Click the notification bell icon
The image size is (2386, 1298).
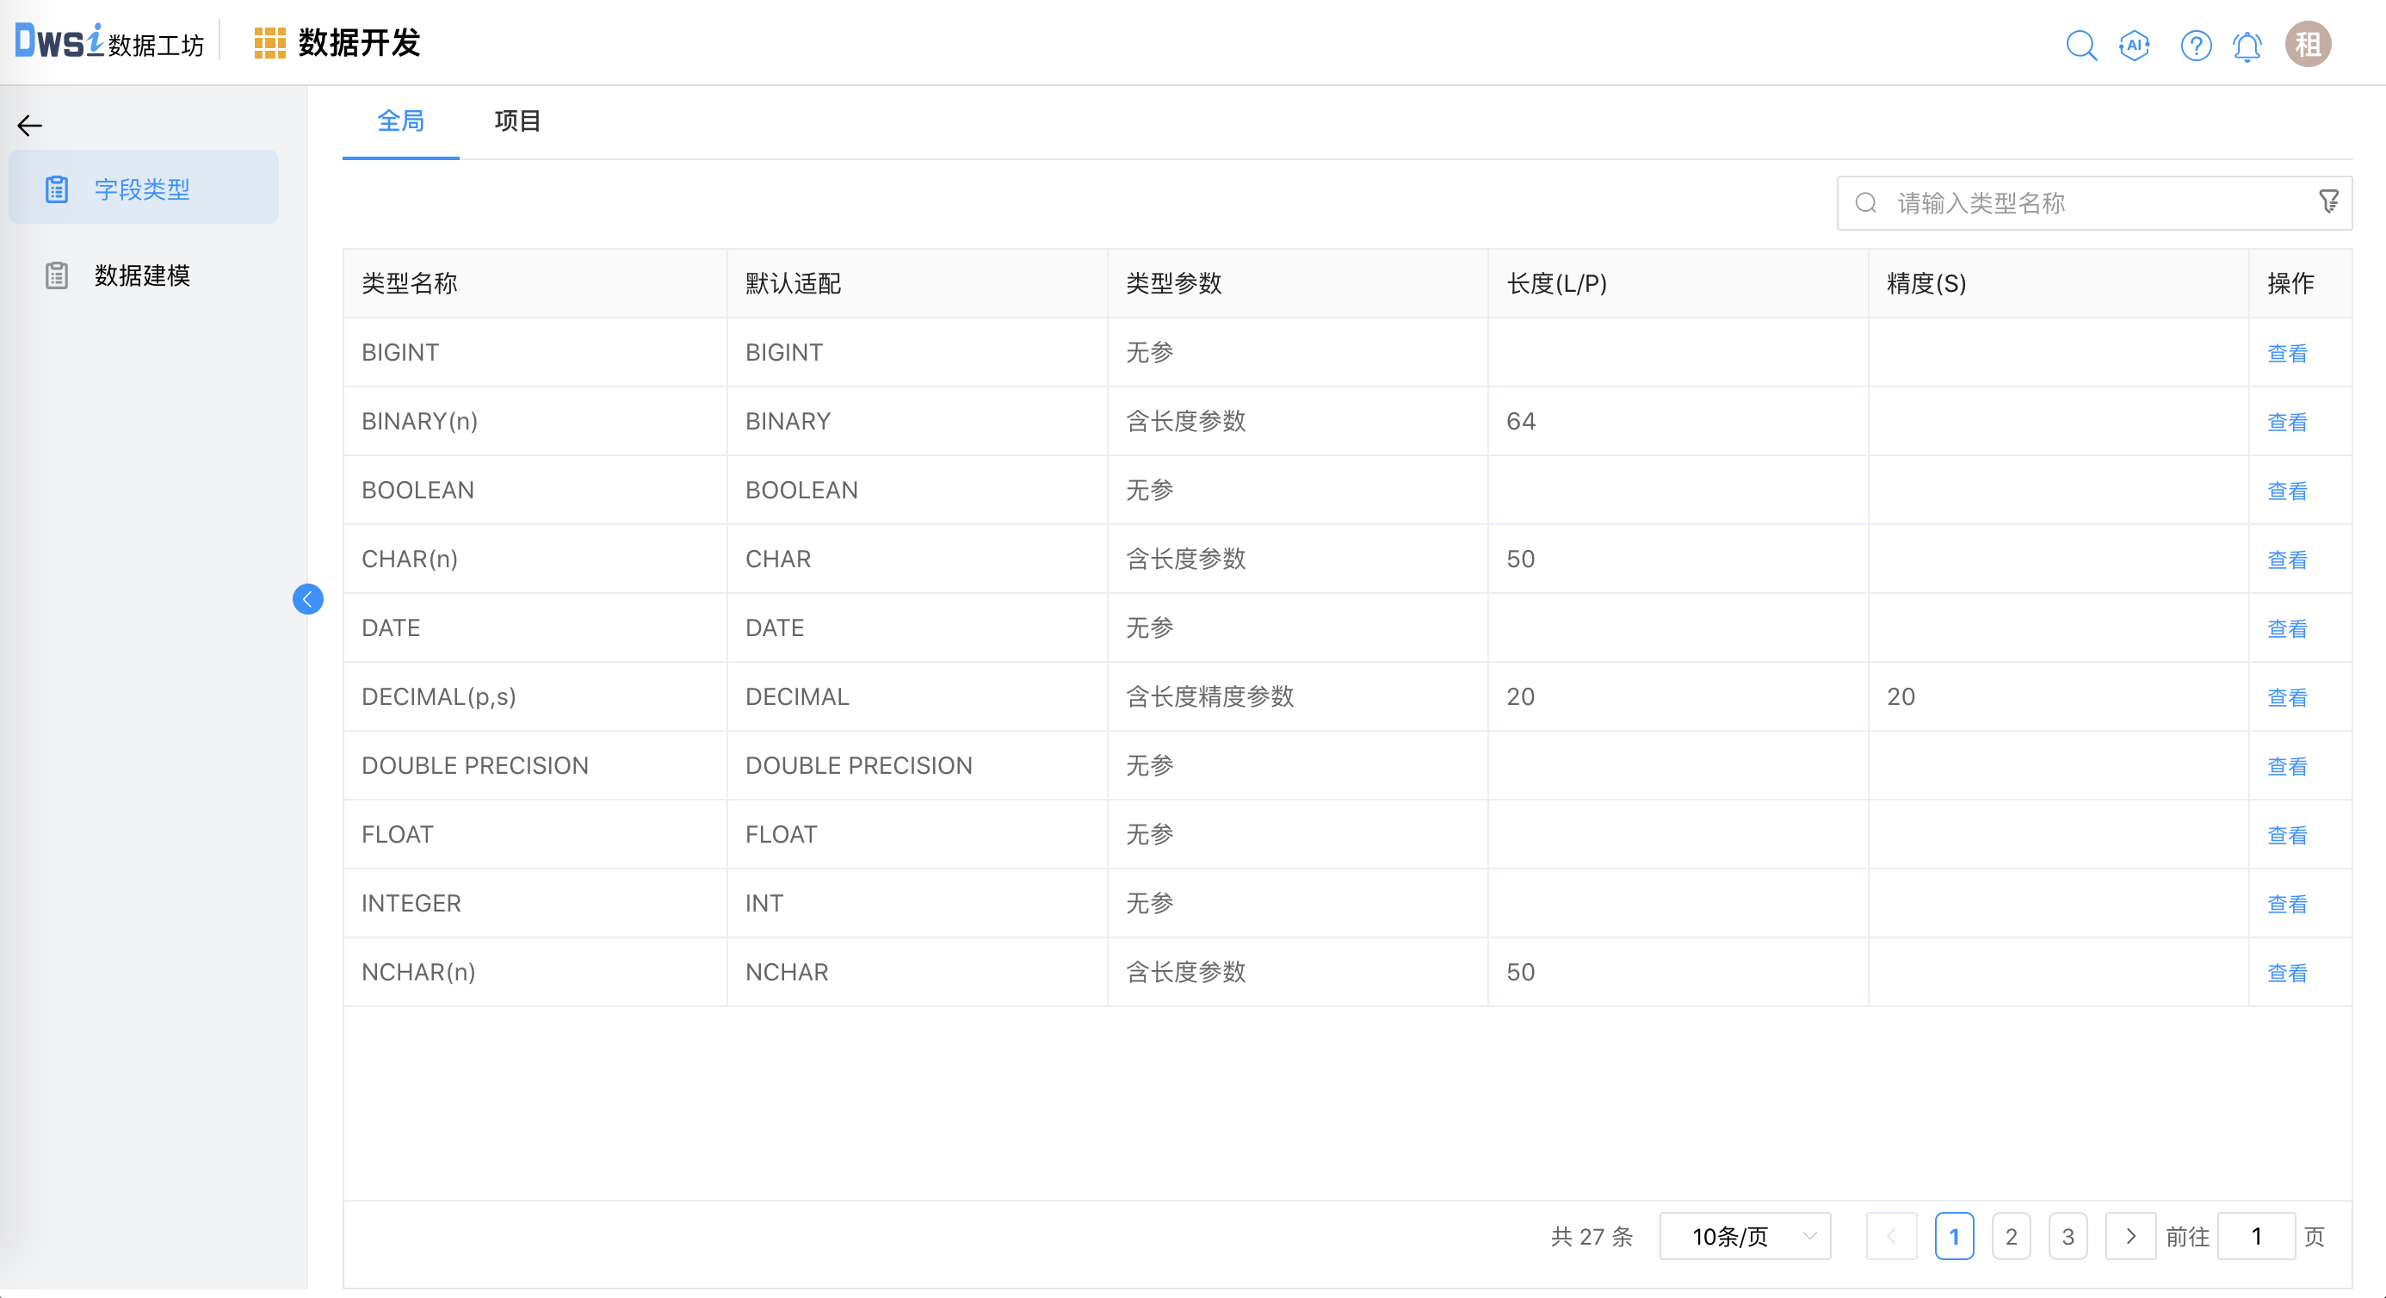click(2247, 46)
